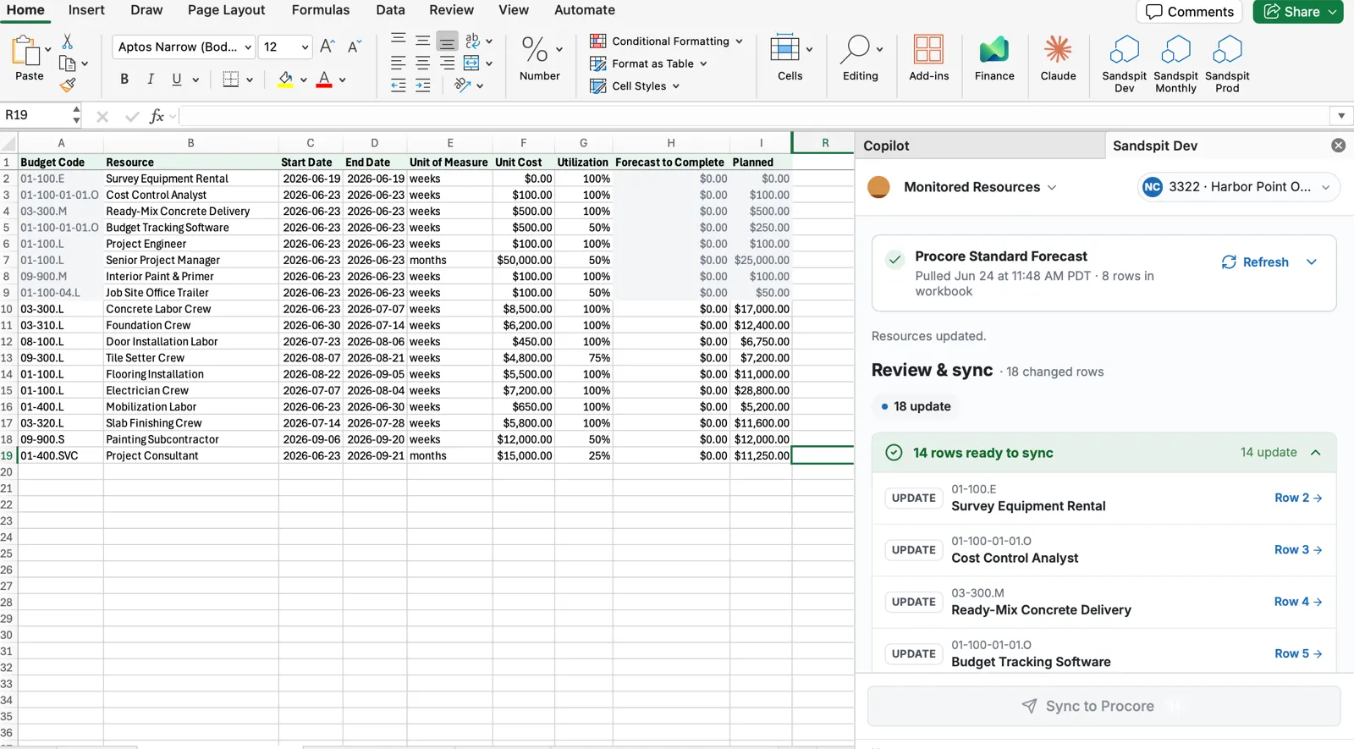Close the Sandspit Dev task pane
The width and height of the screenshot is (1354, 749).
pyautogui.click(x=1338, y=146)
